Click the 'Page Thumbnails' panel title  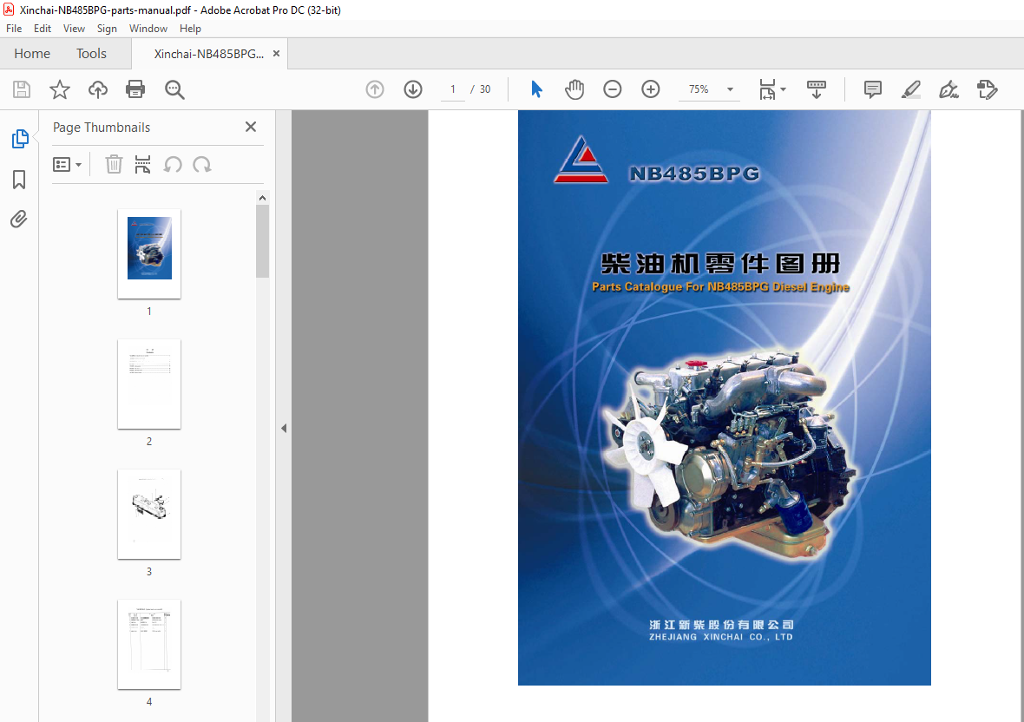pos(102,128)
